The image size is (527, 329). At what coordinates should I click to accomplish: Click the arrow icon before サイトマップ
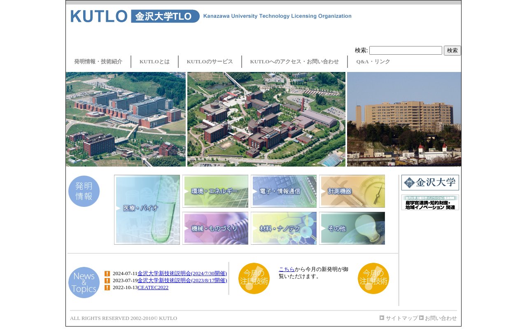tap(382, 318)
